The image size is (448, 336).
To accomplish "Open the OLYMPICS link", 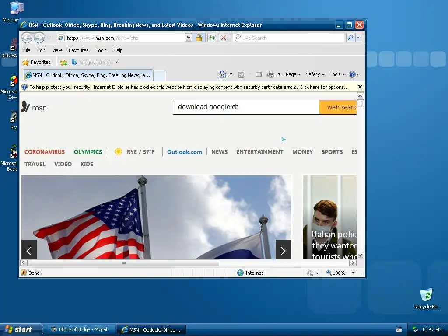I will [88, 152].
